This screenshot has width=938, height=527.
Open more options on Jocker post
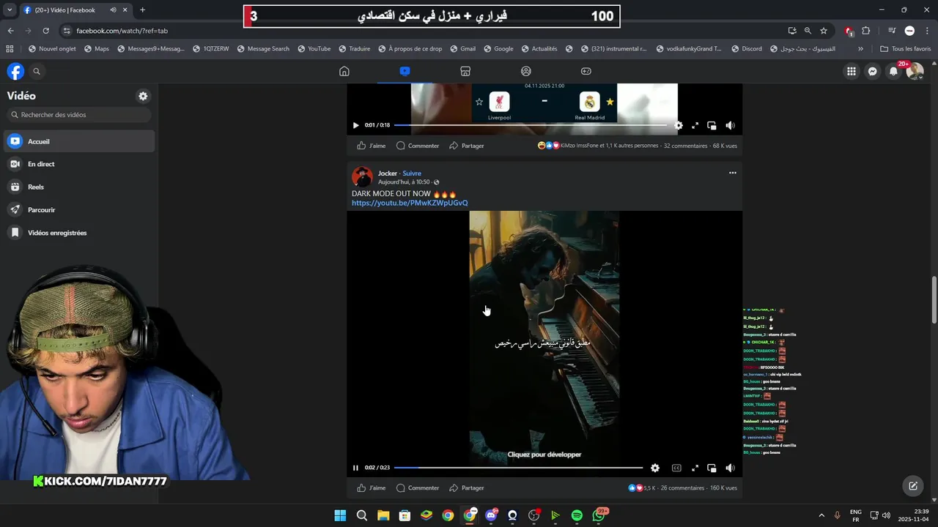click(732, 173)
